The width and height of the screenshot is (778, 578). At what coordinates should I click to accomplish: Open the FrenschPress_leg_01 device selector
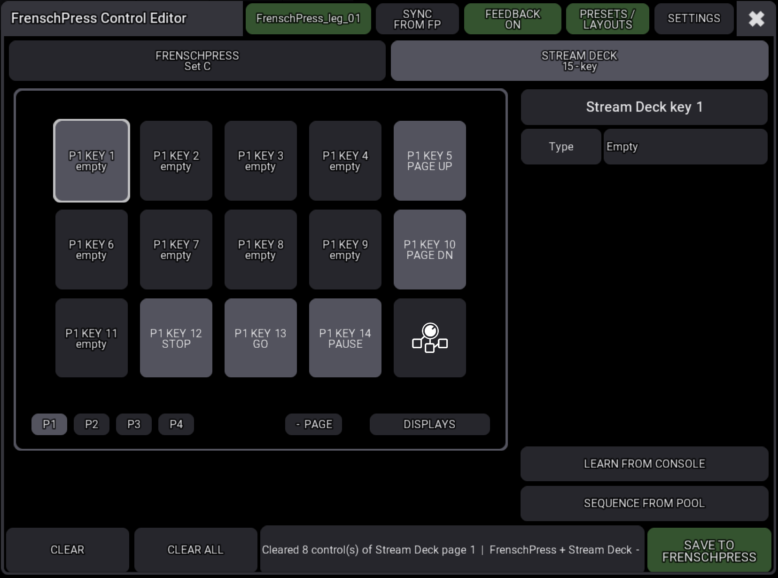coord(308,19)
